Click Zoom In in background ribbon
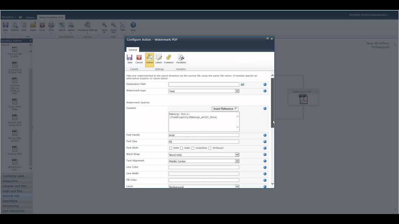This screenshot has height=224, width=399. click(104, 28)
